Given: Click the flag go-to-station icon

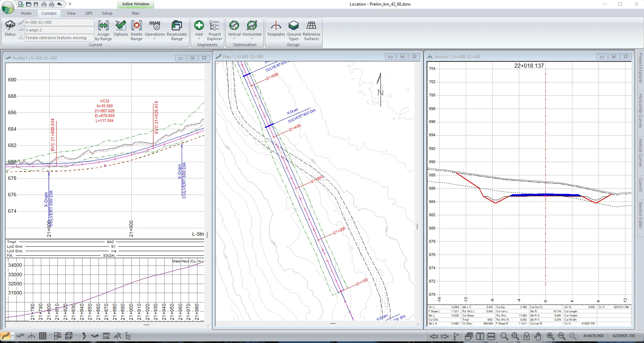Looking at the screenshot, I should tap(456, 336).
